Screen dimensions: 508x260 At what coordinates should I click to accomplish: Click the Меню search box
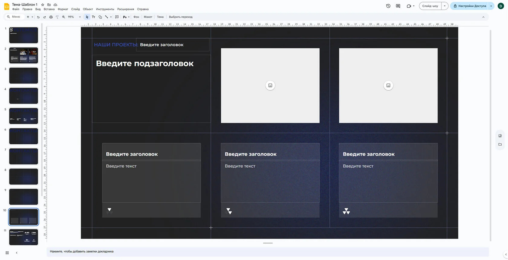pos(14,17)
